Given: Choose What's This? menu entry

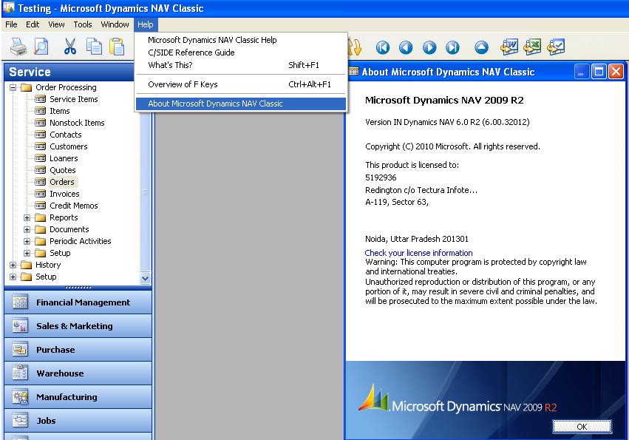Looking at the screenshot, I should point(241,65).
